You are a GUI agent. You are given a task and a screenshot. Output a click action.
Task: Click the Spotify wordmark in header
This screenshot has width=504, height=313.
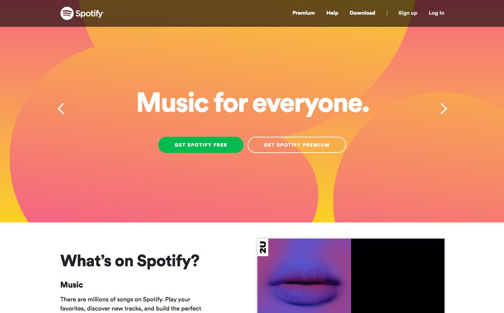[90, 13]
